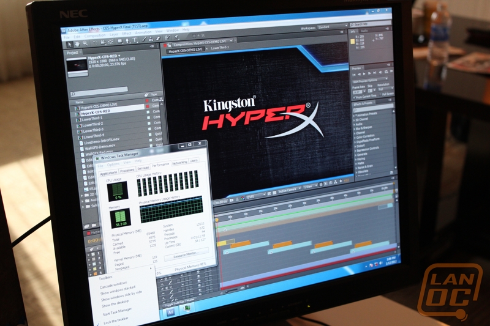
Task: Switch to Networking tab in Task Manager
Action: (x=179, y=163)
